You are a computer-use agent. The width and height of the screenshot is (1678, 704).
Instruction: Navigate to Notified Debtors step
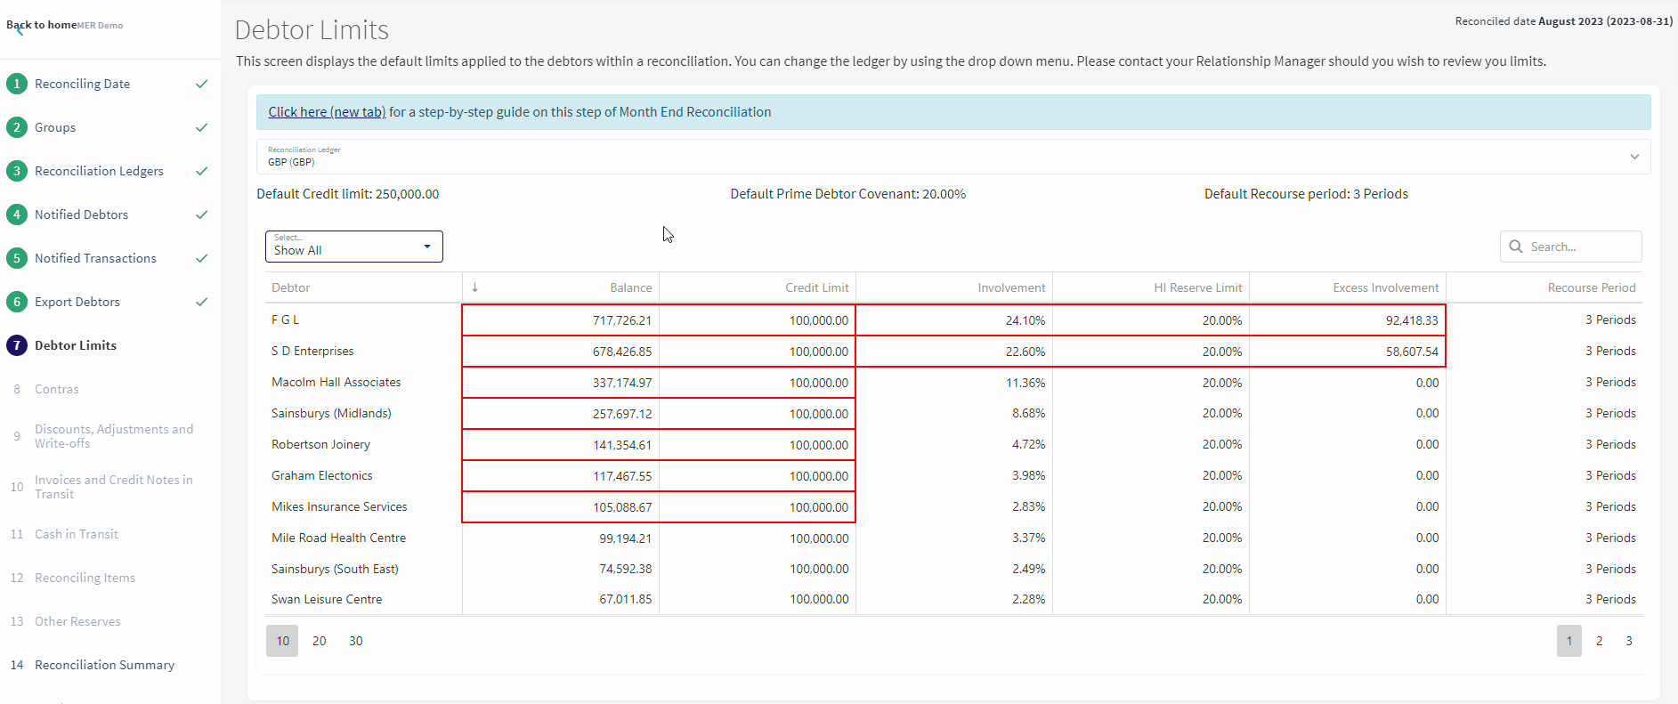click(x=81, y=214)
